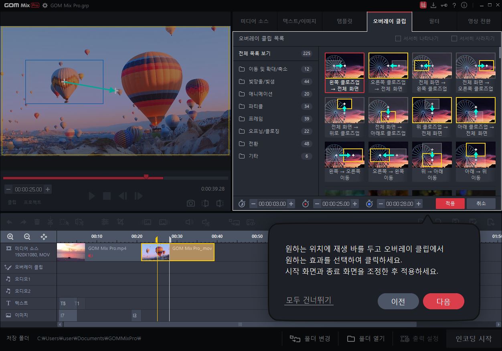The image size is (502, 351).
Task: Stop the preview playback
Action: (x=107, y=196)
